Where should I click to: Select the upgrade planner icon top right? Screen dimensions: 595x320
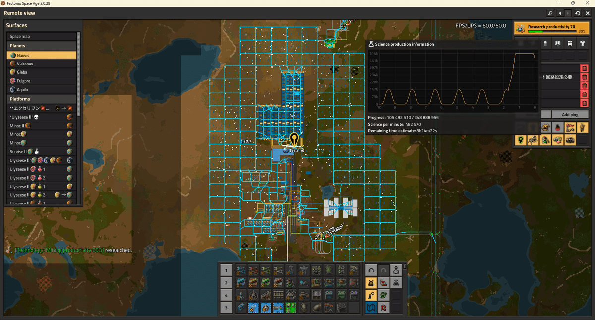point(545,43)
